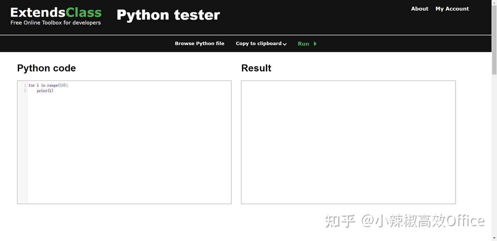The image size is (497, 241).
Task: Click the ExtendsClass logo
Action: pyautogui.click(x=56, y=12)
